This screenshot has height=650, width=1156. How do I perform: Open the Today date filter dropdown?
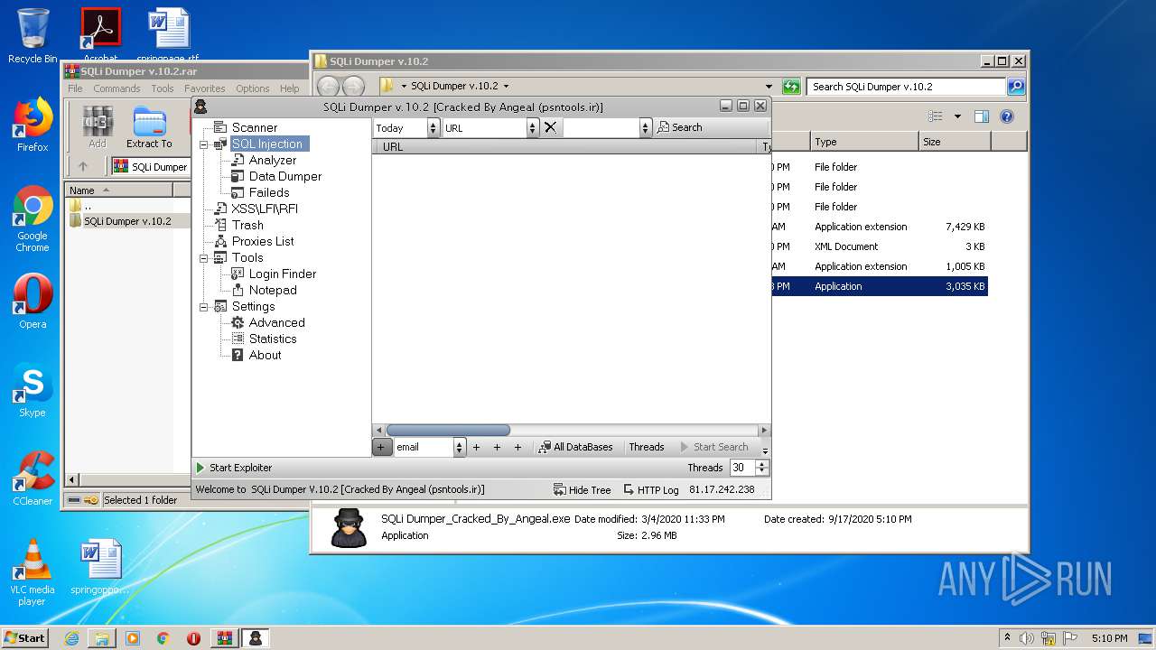433,127
